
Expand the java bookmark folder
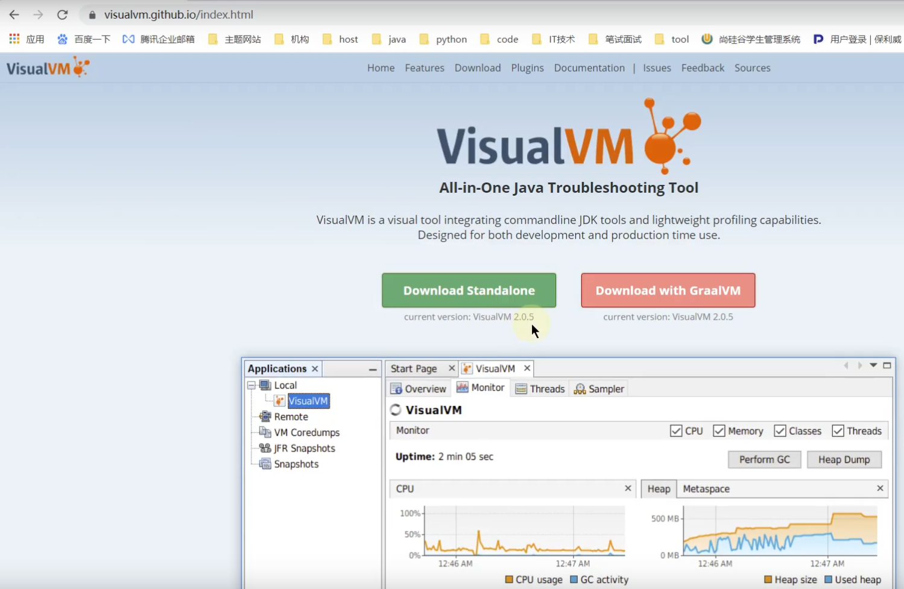pos(389,39)
